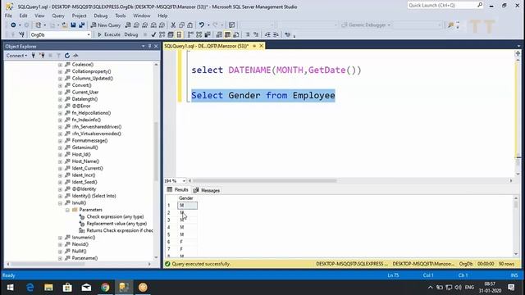Open Object Explorer window position dropdown
525x295 pixels.
pyautogui.click(x=144, y=46)
